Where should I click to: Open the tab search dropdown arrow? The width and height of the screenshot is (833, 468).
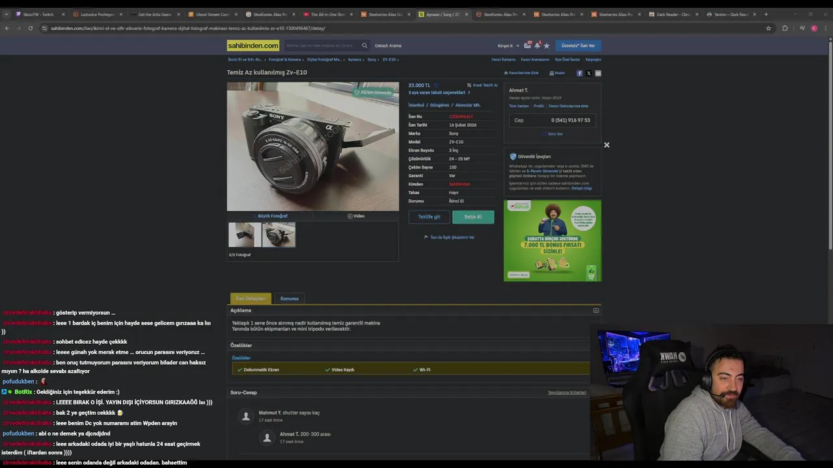pos(6,14)
